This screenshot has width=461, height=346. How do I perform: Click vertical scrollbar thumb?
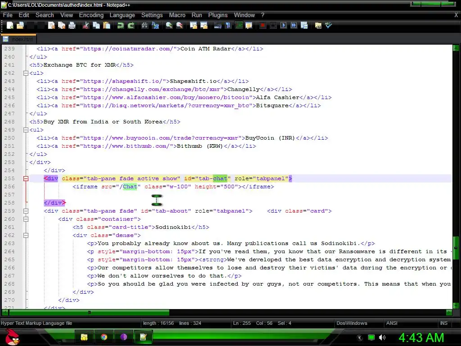coord(456,248)
